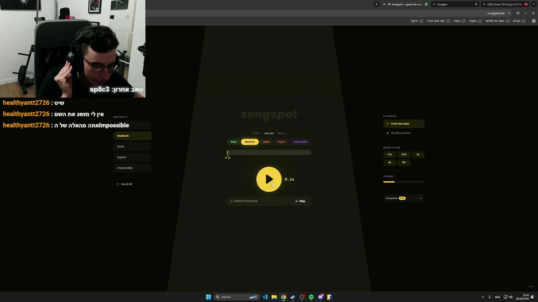Select the red Expert difficulty pill
The image size is (538, 302).
pos(281,142)
